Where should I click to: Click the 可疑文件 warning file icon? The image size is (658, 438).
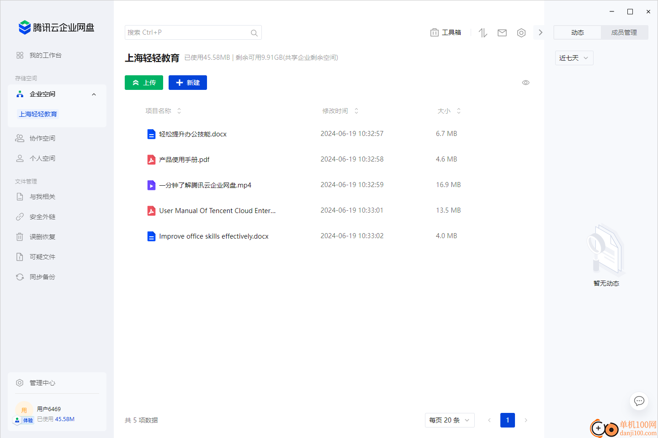click(20, 257)
